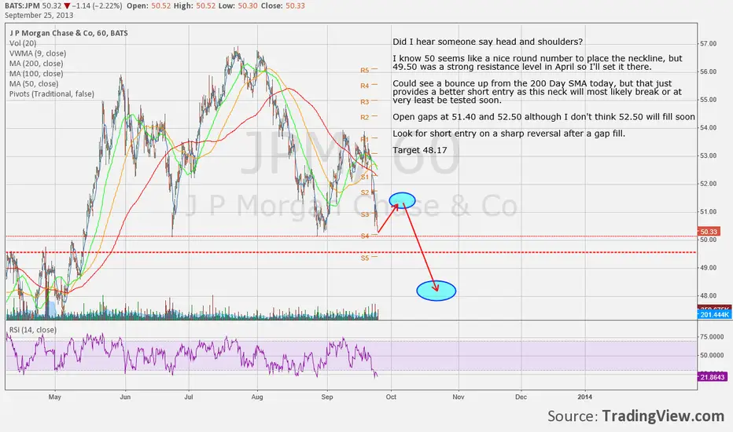This screenshot has width=733, height=432.
Task: Select the 'Look for short entry' note
Action: (509, 134)
